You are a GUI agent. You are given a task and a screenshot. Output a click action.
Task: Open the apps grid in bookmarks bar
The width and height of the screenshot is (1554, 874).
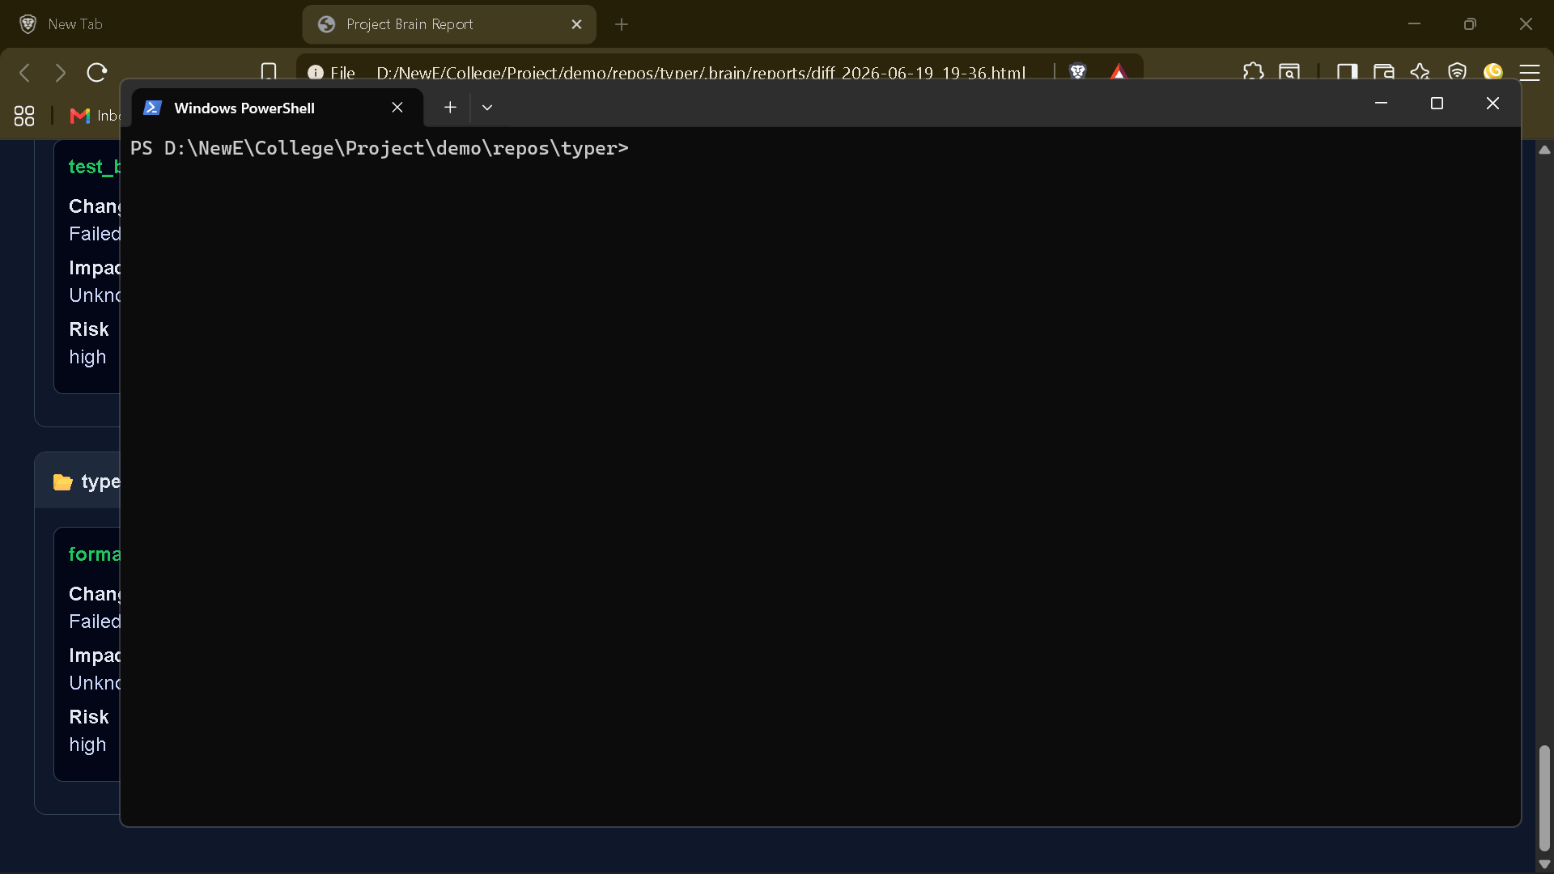pyautogui.click(x=24, y=116)
